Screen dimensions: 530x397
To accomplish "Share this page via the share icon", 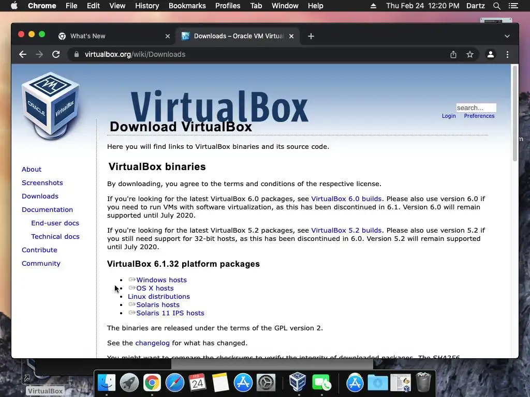I will click(453, 54).
